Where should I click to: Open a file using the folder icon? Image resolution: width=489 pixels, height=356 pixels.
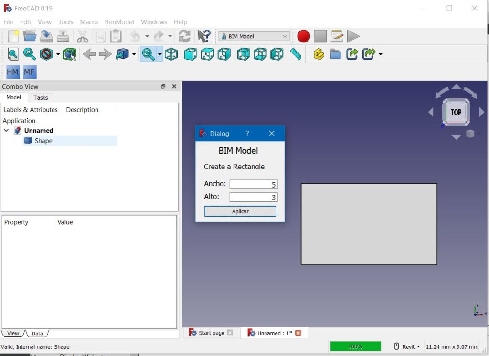[x=30, y=36]
